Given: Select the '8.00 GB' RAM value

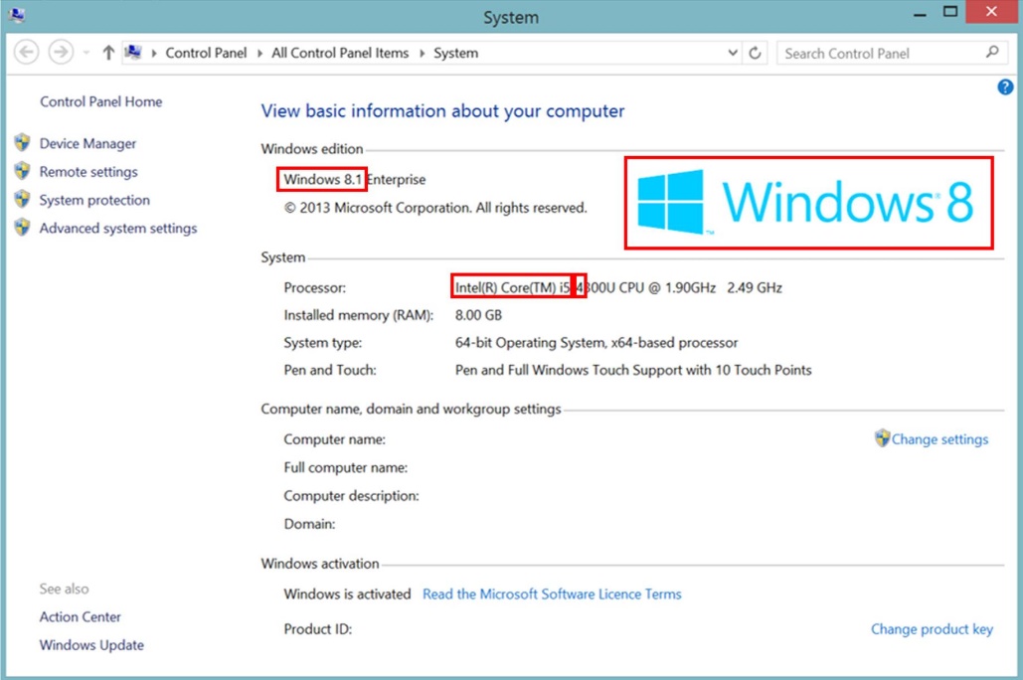Looking at the screenshot, I should 478,315.
